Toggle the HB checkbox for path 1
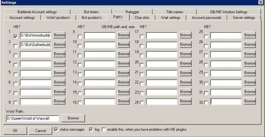Viewport: 265px width, 137px height. [15, 37]
